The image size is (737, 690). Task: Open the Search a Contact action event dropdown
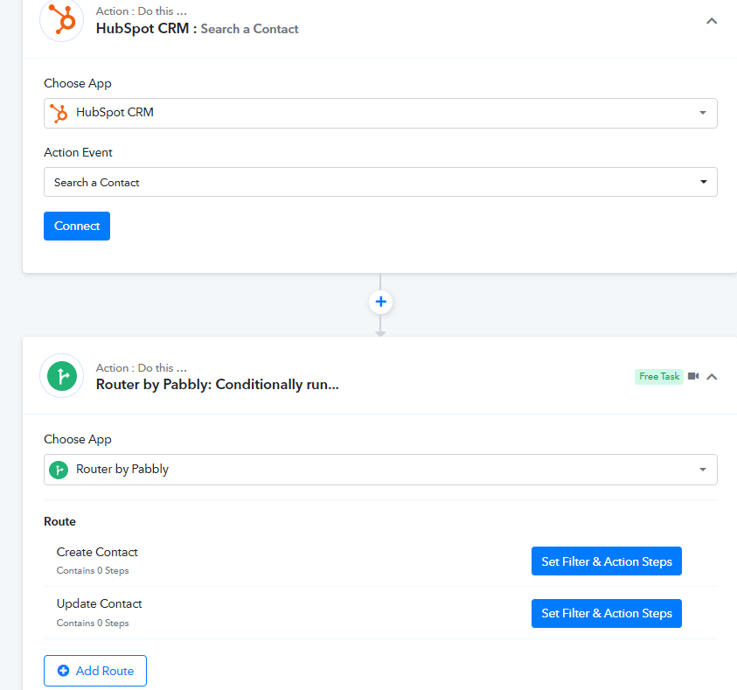[x=380, y=182]
